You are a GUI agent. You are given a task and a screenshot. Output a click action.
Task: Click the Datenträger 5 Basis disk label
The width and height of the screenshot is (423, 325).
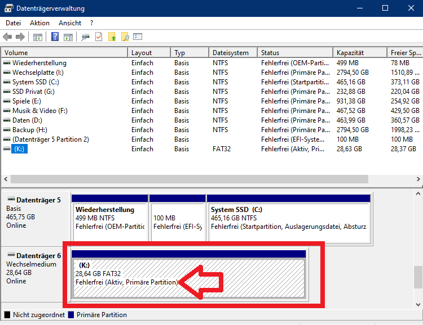pos(36,219)
